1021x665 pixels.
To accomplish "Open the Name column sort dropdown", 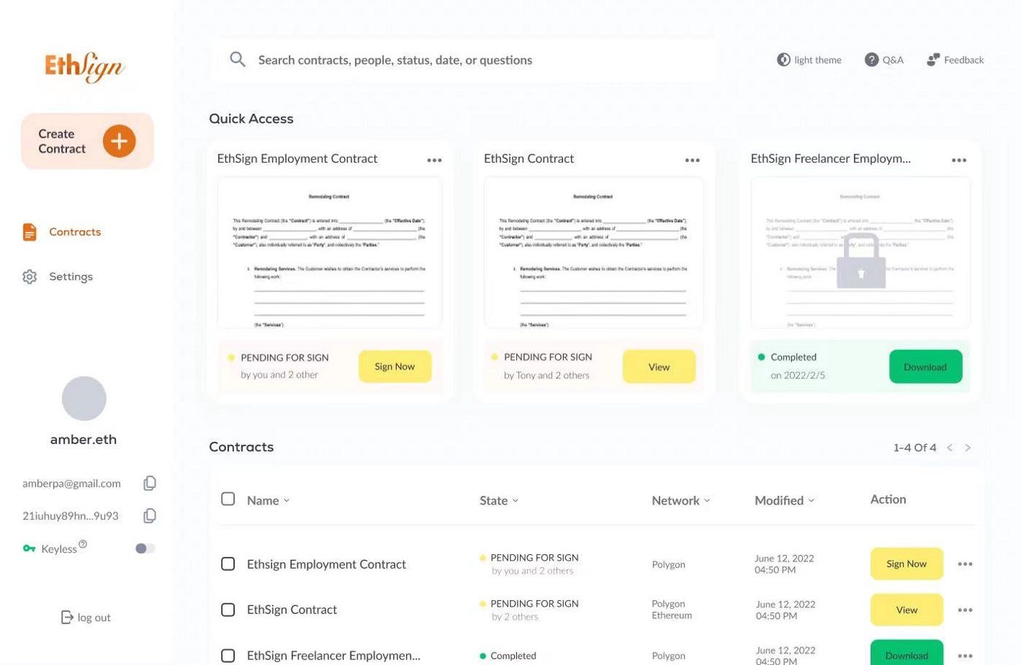I will click(286, 501).
